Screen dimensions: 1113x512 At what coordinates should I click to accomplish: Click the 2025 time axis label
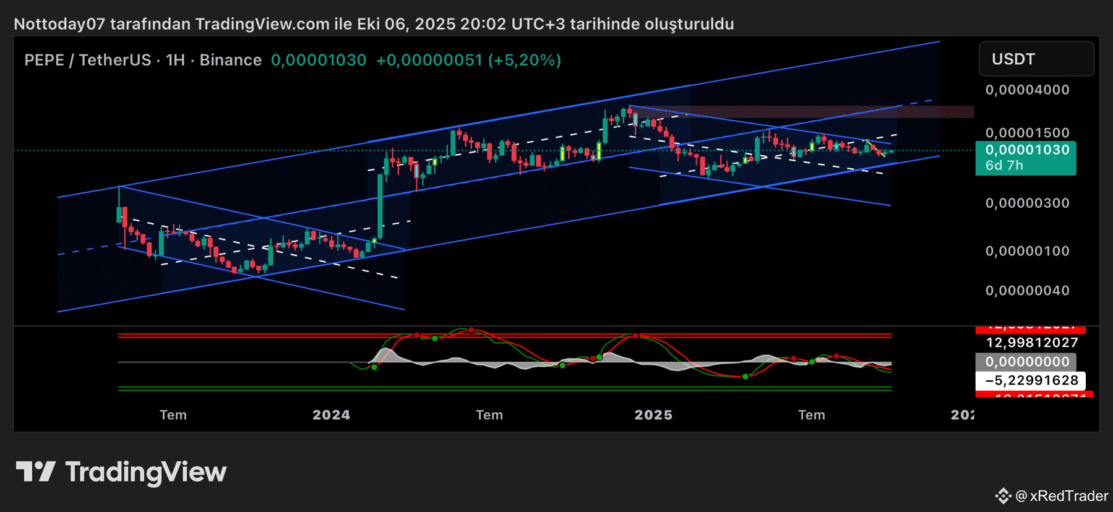[653, 415]
